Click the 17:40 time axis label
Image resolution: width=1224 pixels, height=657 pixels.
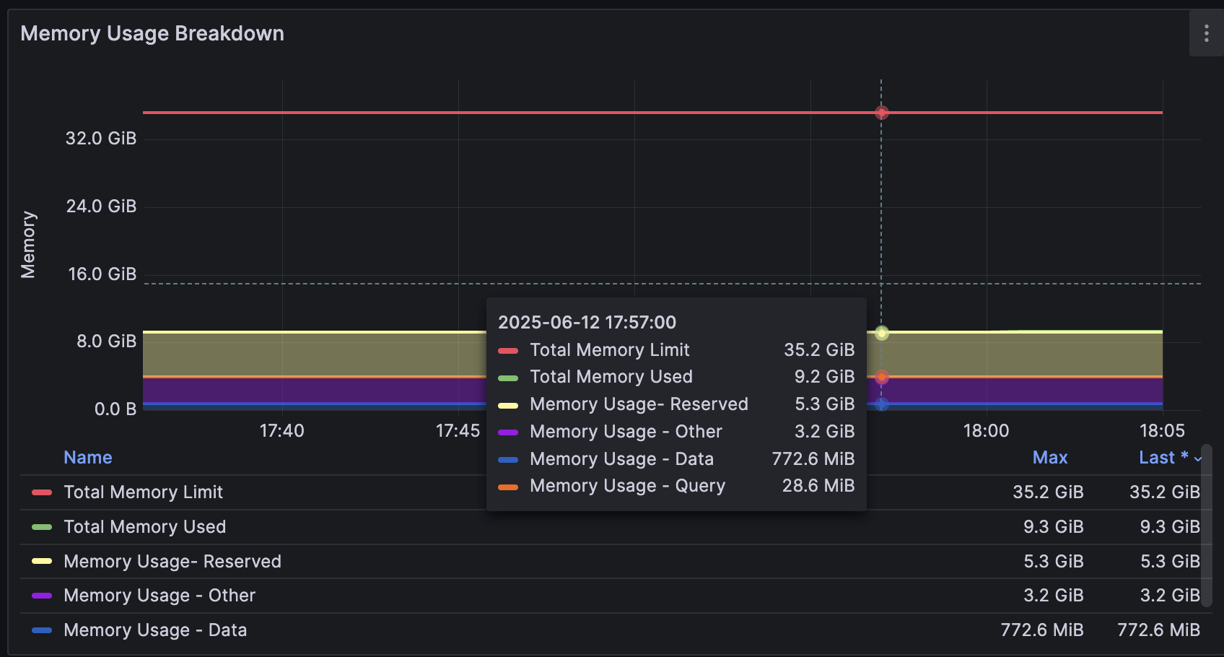tap(281, 431)
